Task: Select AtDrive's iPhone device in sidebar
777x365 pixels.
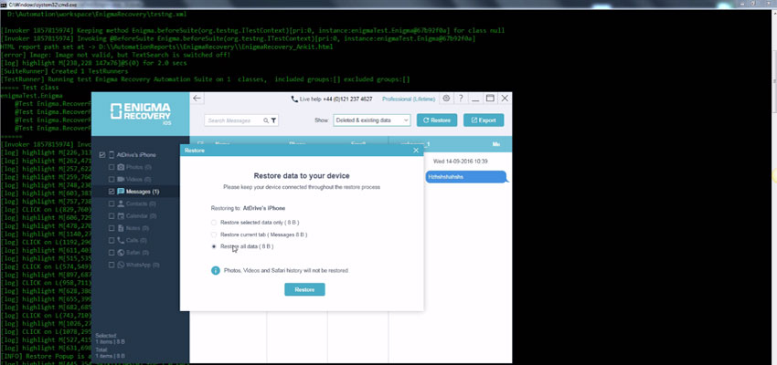Action: click(x=136, y=155)
